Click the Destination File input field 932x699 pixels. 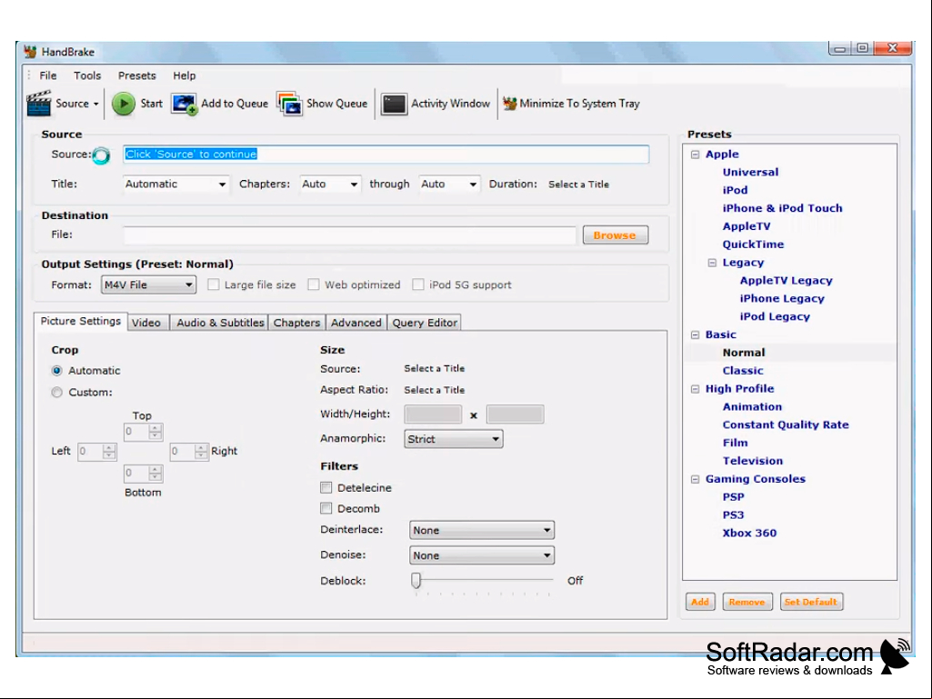click(349, 235)
